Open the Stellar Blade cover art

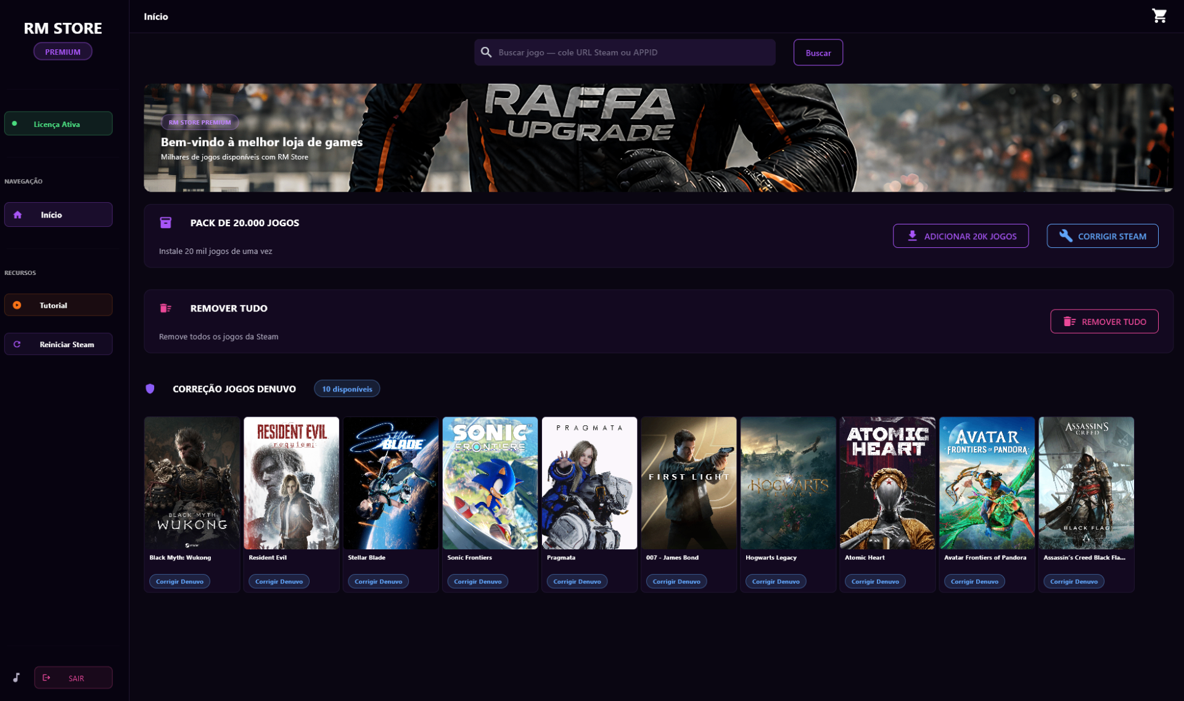tap(390, 483)
